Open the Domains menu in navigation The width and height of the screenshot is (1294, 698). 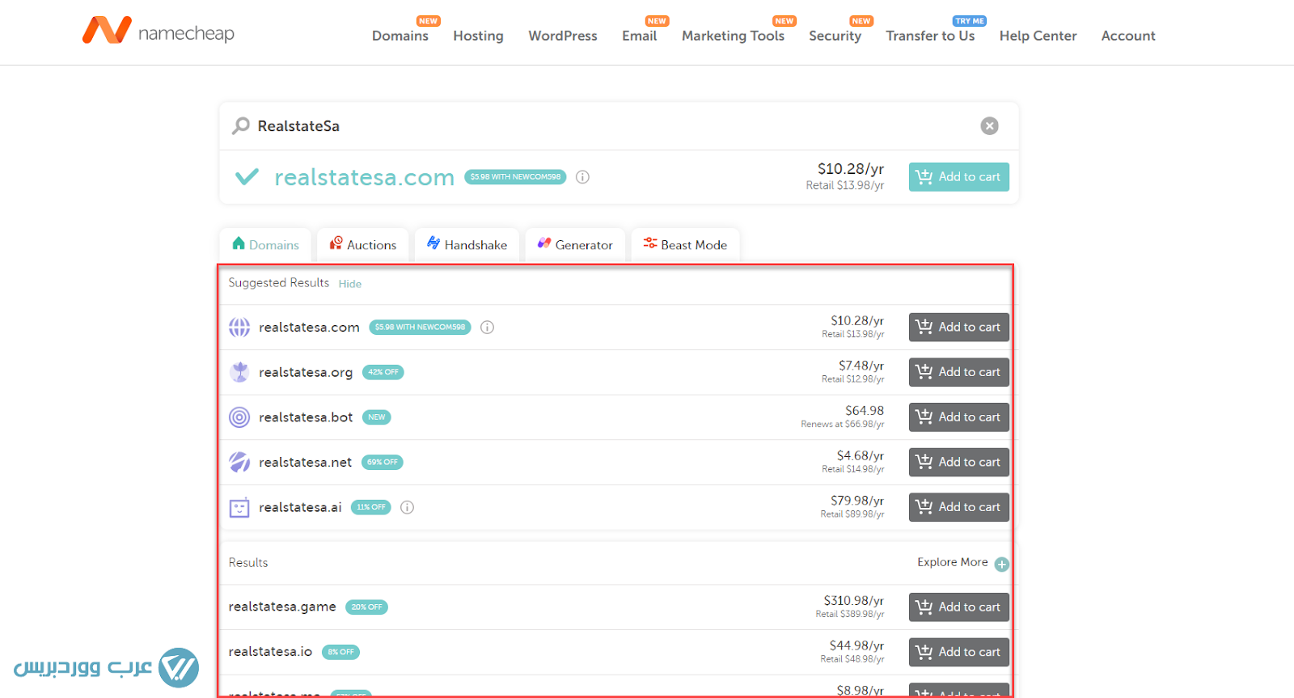(x=400, y=36)
